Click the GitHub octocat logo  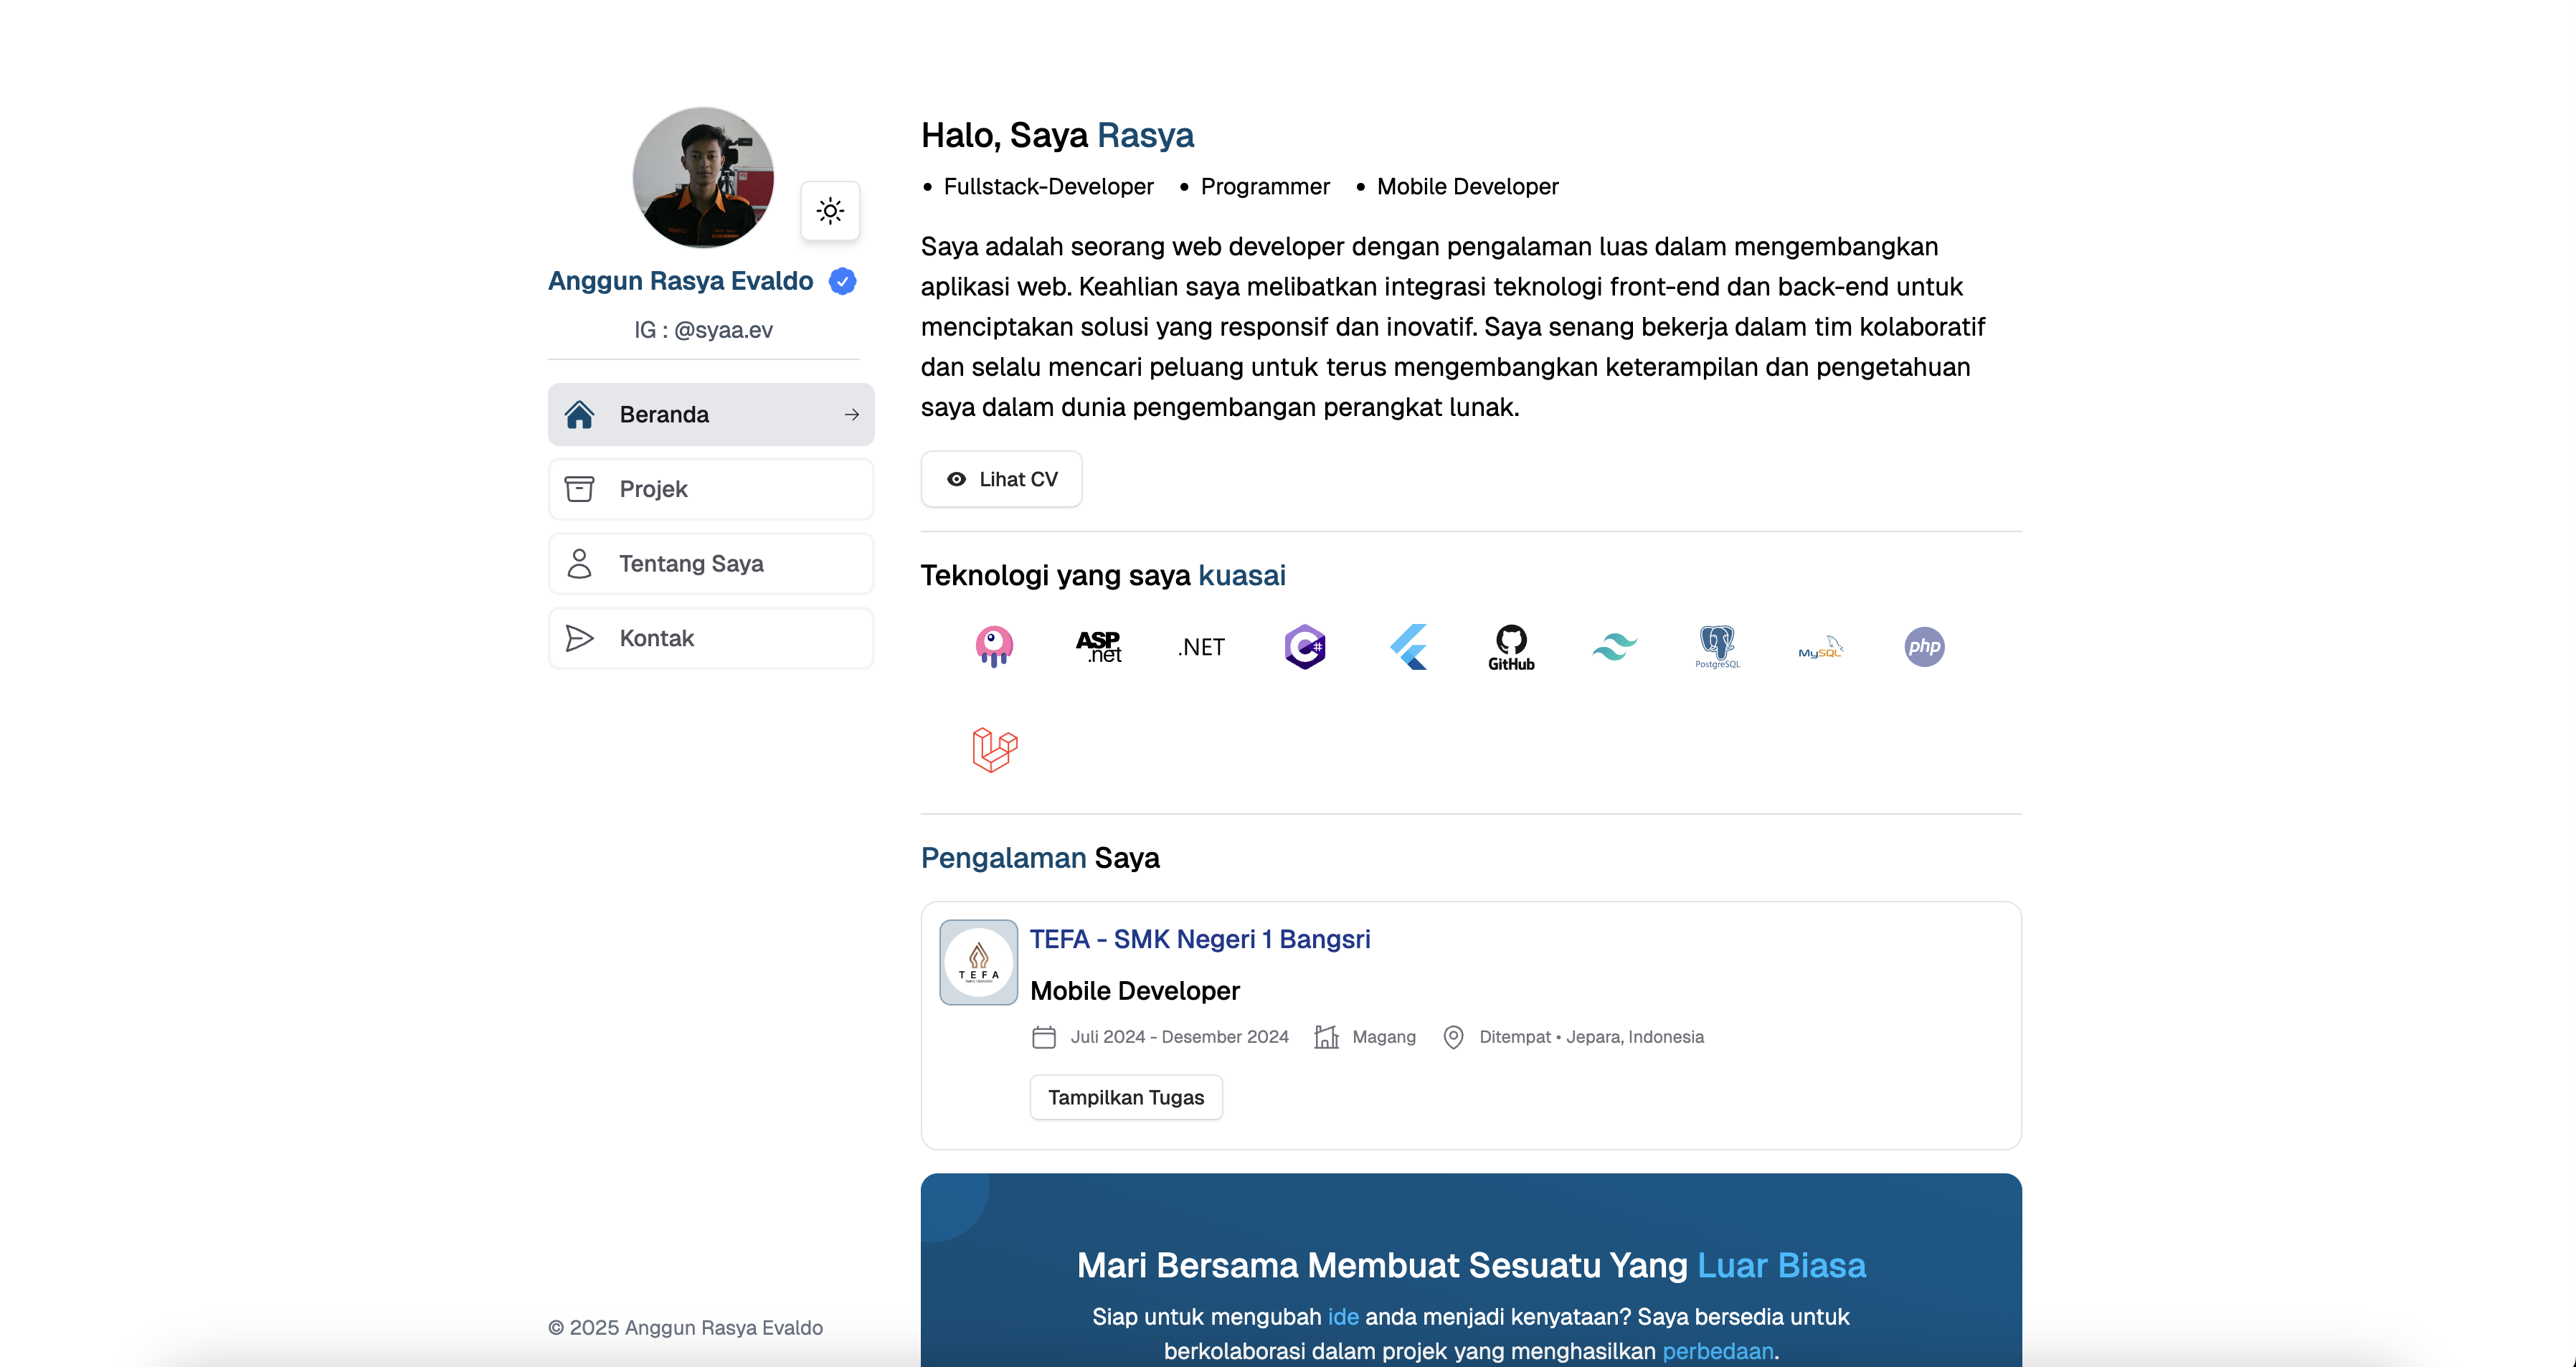point(1511,647)
